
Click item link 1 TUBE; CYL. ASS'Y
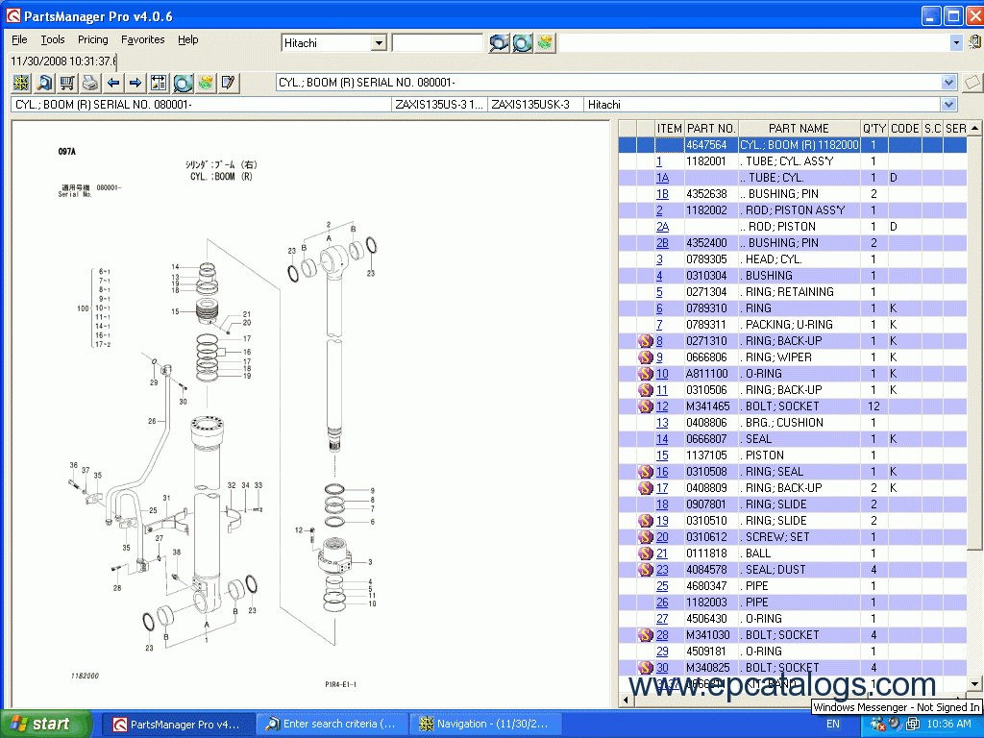(x=659, y=161)
